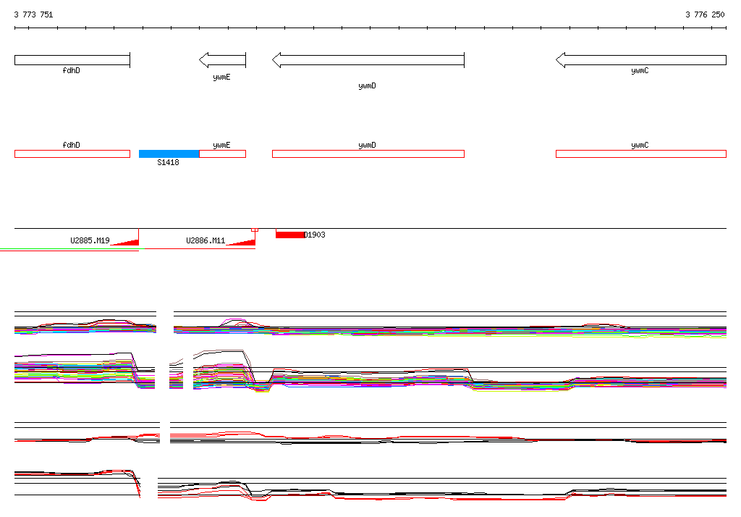Image resolution: width=741 pixels, height=517 pixels.
Task: Click the red-outlined ywmE segment
Action: point(223,154)
